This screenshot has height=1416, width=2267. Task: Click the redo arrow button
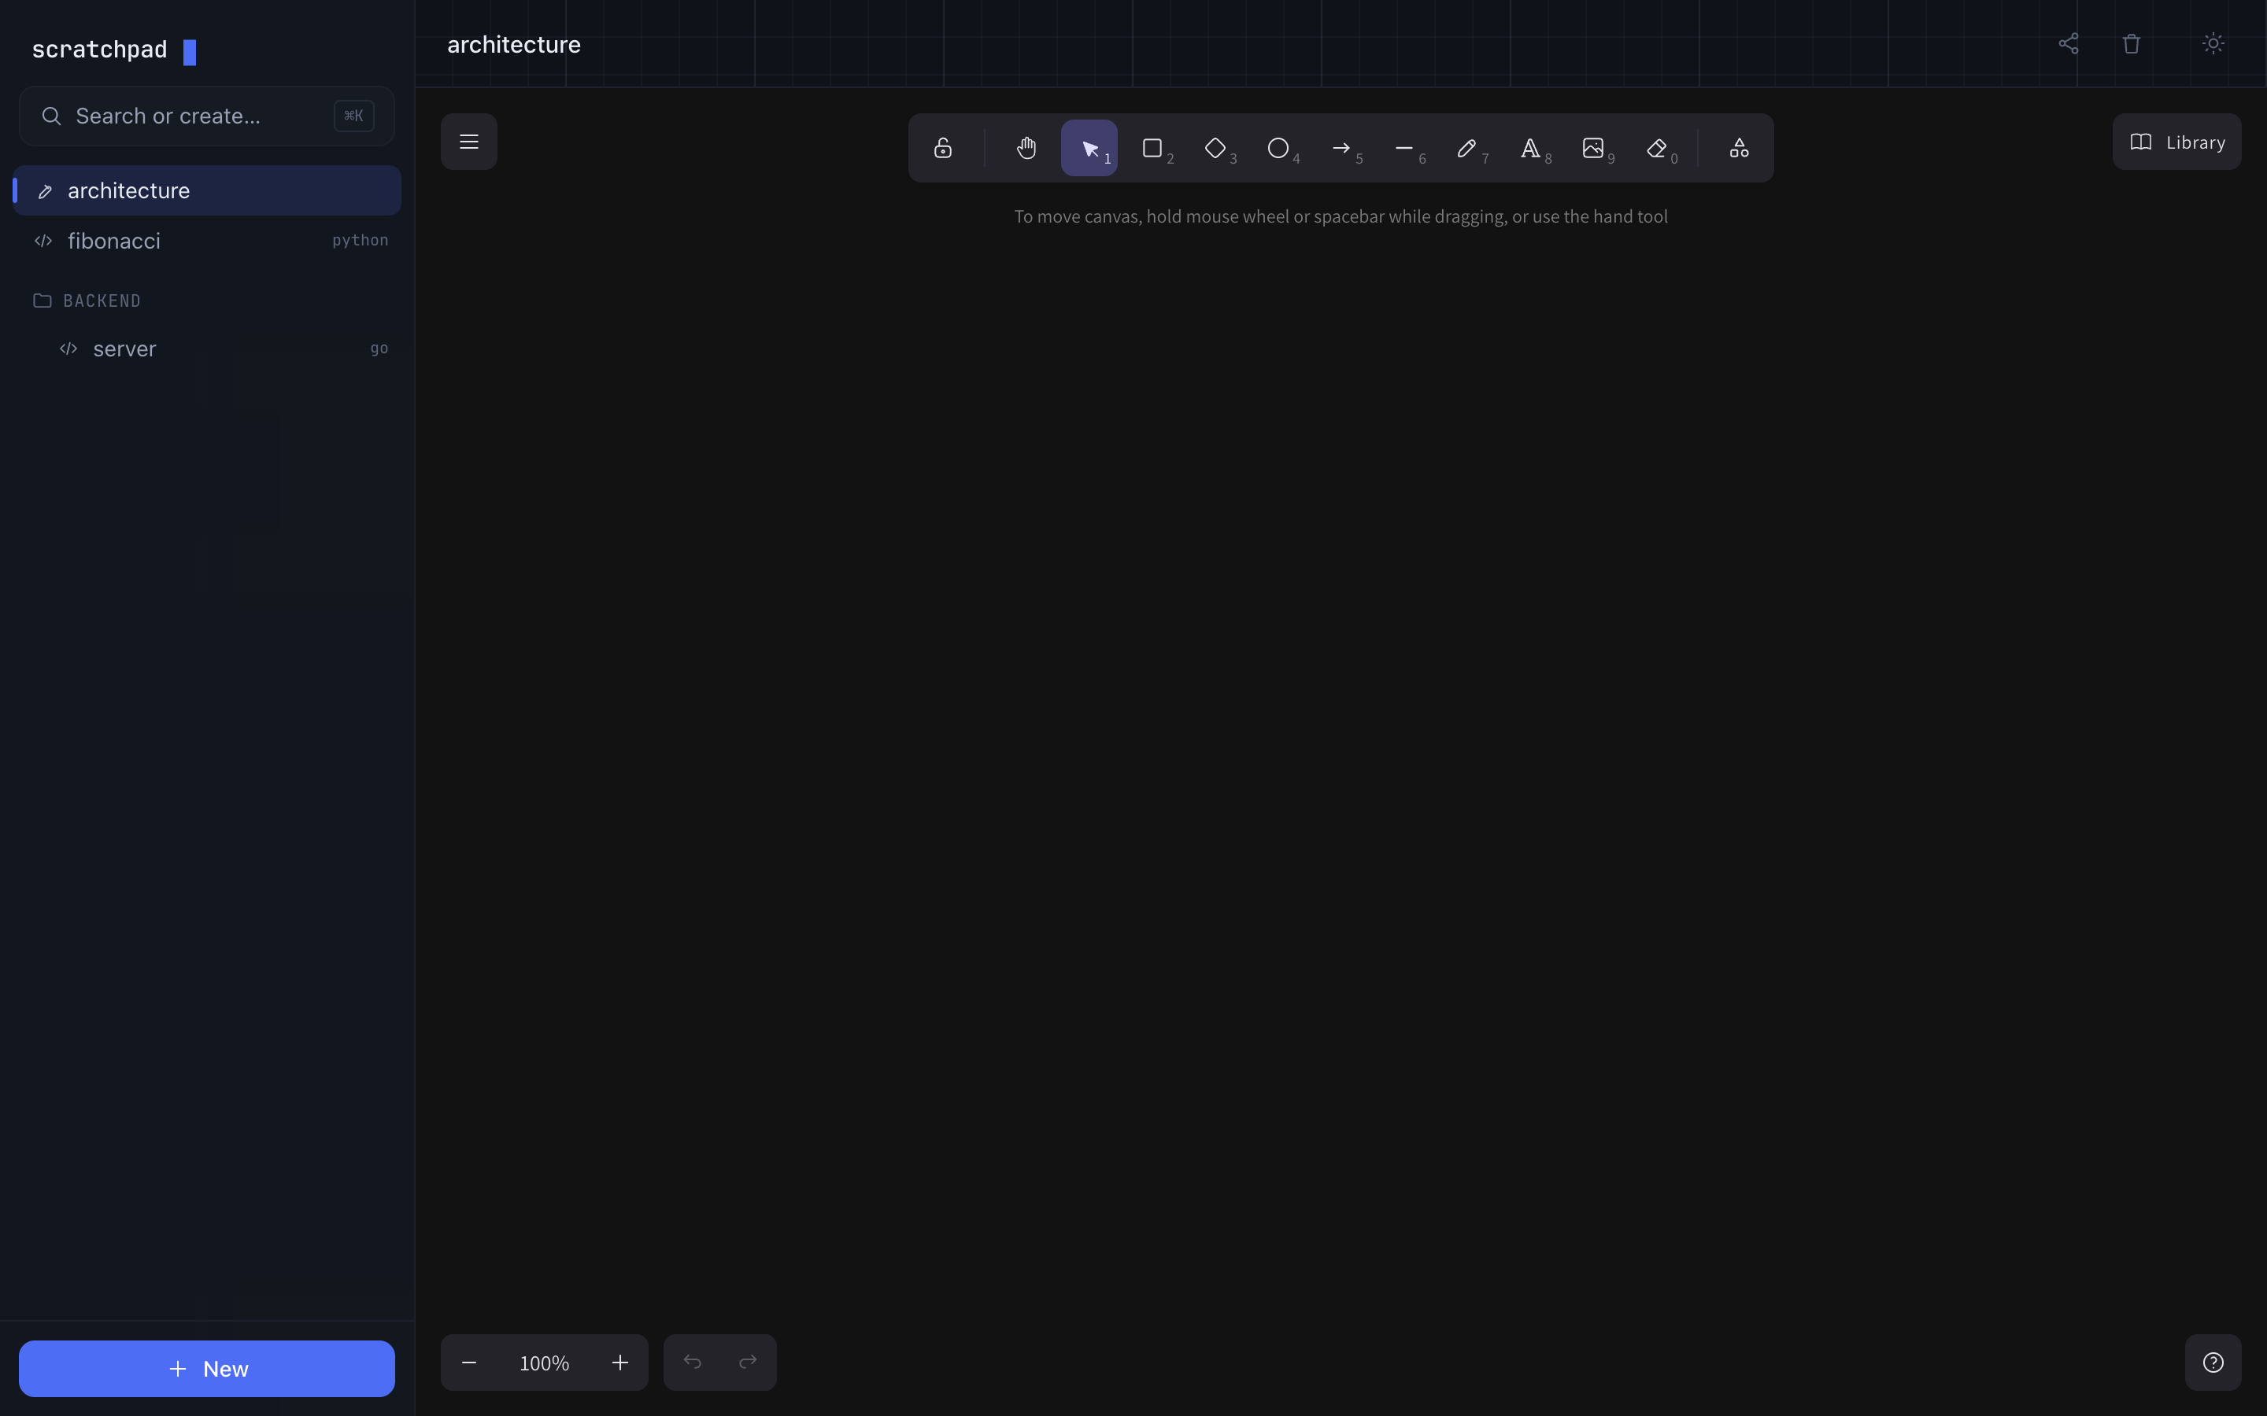pyautogui.click(x=748, y=1363)
